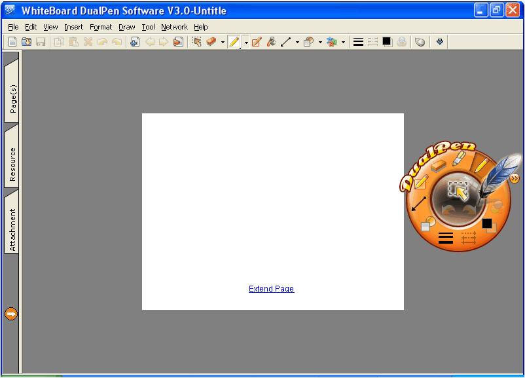
Task: Activate the Pencil tool in the toolbar
Action: 234,42
